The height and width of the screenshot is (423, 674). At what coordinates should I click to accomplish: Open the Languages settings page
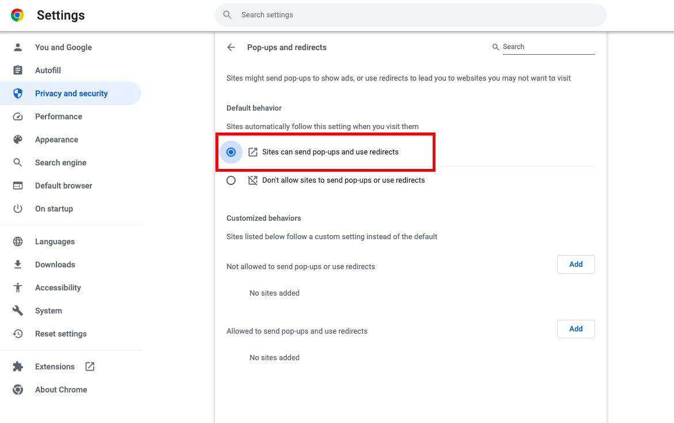(55, 241)
